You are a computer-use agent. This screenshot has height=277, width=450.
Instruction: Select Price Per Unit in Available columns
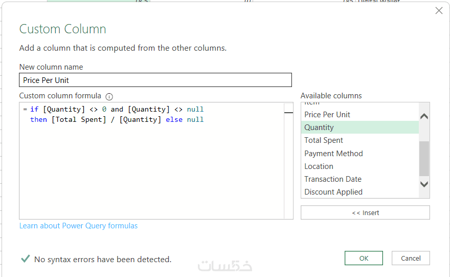pyautogui.click(x=327, y=115)
